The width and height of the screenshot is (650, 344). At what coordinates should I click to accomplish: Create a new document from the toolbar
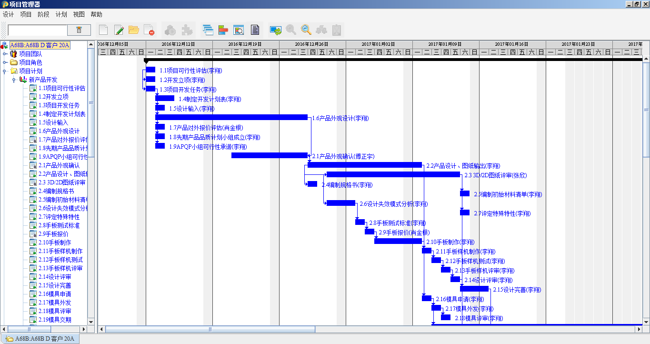pyautogui.click(x=103, y=30)
